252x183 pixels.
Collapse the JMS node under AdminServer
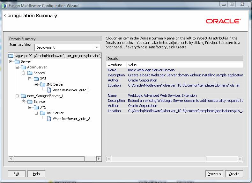(x=30, y=79)
